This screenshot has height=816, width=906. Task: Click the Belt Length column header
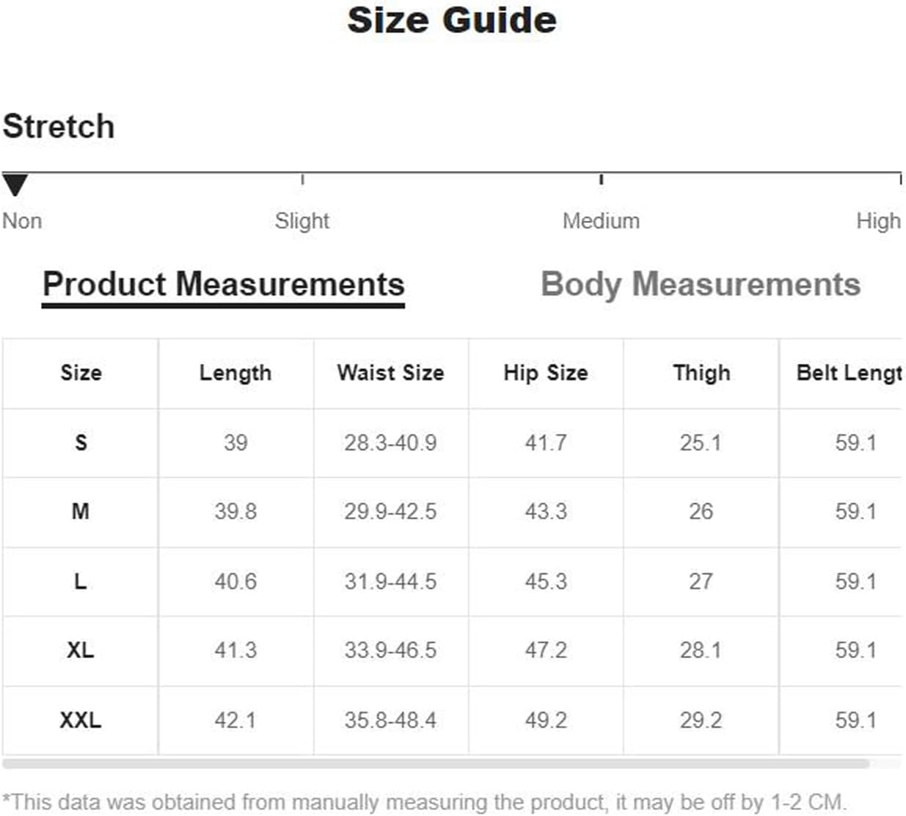coord(849,373)
